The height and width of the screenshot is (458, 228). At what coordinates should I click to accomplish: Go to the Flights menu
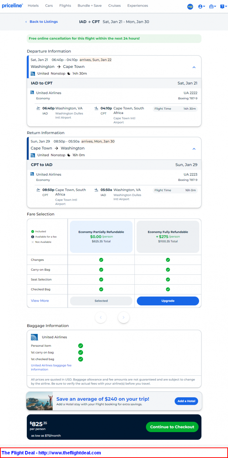click(x=65, y=6)
